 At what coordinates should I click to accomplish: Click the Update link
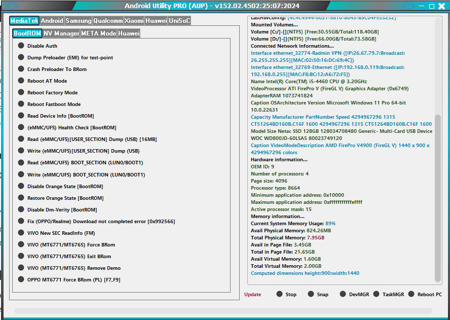click(x=253, y=294)
